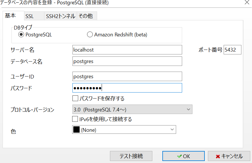The width and height of the screenshot is (252, 163).
Task: Switch to the SSL tab
Action: tap(34, 16)
